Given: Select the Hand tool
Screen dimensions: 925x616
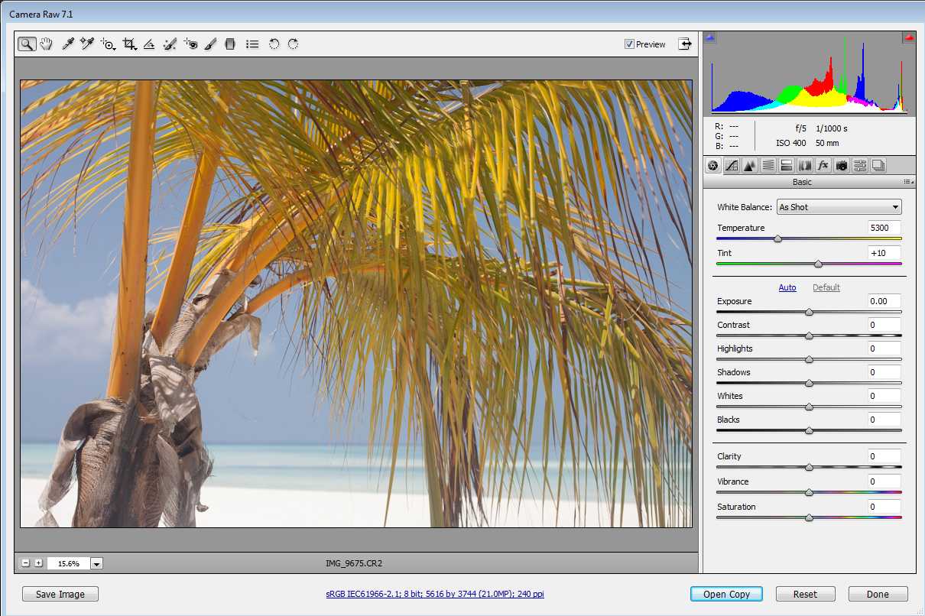Looking at the screenshot, I should coord(47,44).
